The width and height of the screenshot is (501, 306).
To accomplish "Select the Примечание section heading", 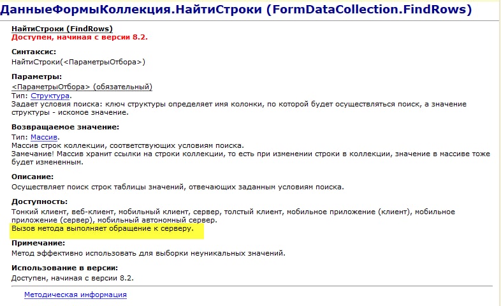I will 38,243.
